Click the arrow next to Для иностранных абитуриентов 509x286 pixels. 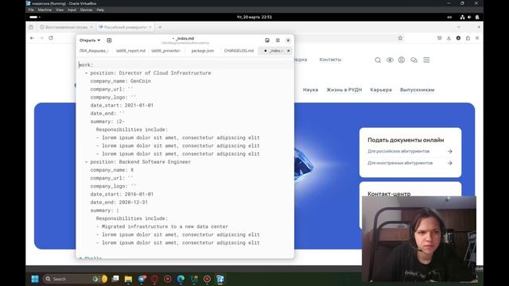[449, 163]
